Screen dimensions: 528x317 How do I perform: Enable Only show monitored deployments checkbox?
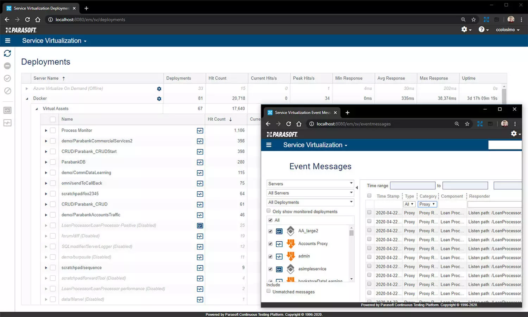click(x=269, y=211)
